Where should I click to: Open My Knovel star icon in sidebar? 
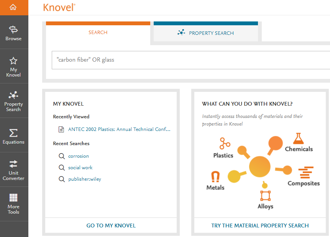(x=13, y=61)
